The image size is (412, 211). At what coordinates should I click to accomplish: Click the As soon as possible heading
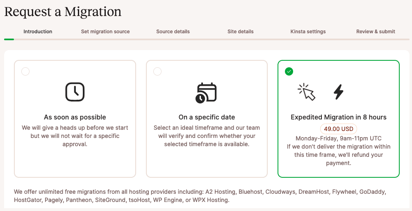pos(75,117)
